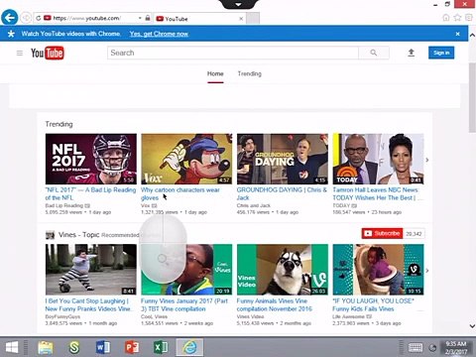
Task: Open PowerPoint from the taskbar
Action: (132, 347)
